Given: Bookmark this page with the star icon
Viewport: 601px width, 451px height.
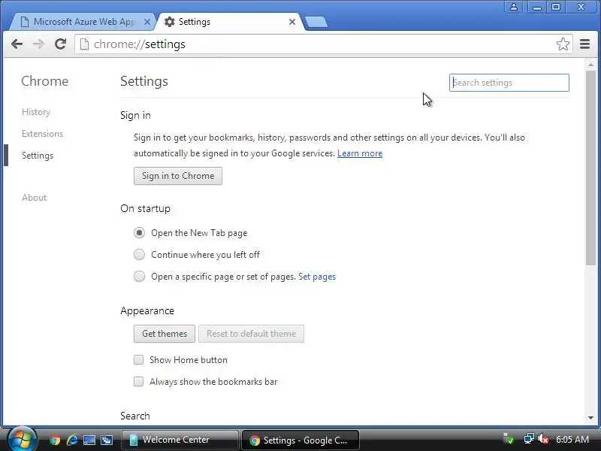Looking at the screenshot, I should click(563, 44).
